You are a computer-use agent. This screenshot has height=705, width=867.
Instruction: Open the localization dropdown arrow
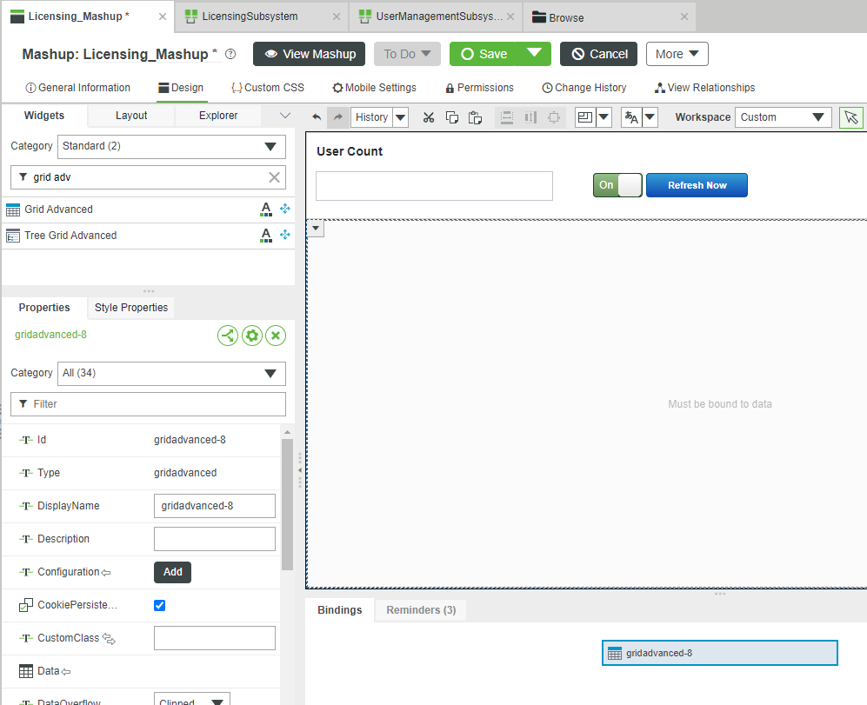point(650,117)
